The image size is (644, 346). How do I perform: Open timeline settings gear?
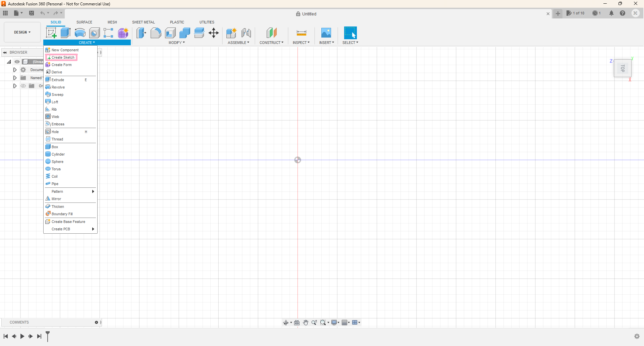(x=637, y=336)
